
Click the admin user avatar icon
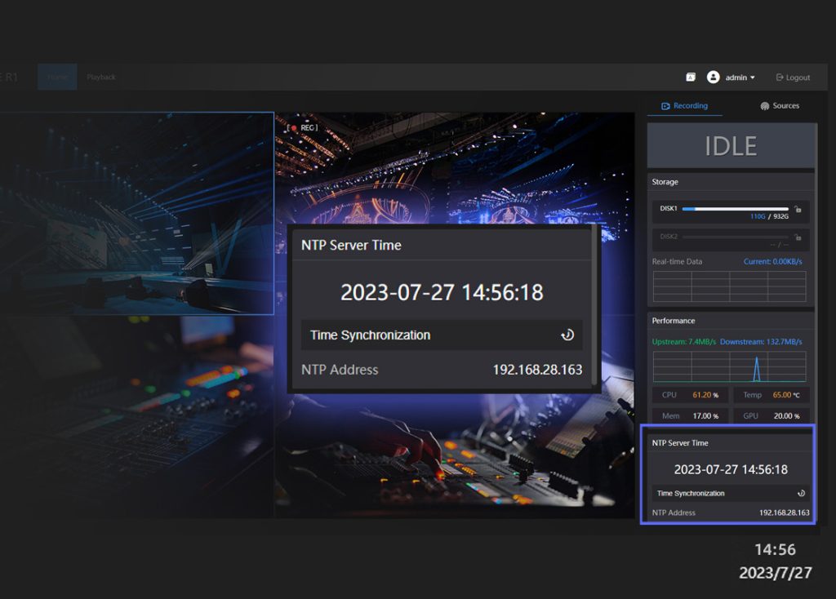[713, 78]
